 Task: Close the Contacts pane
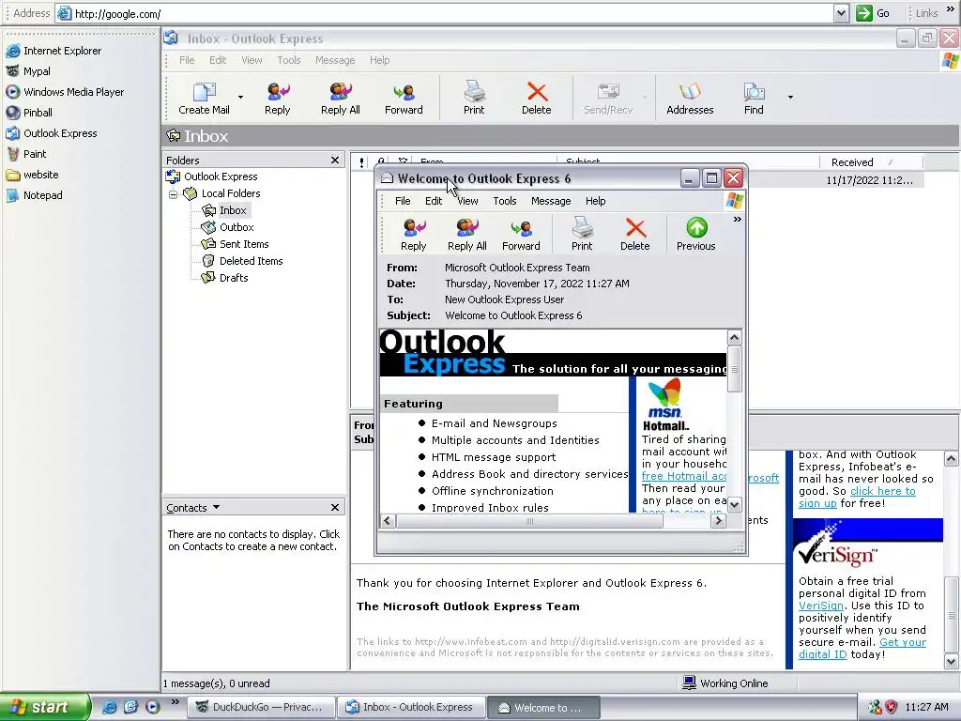[x=335, y=508]
